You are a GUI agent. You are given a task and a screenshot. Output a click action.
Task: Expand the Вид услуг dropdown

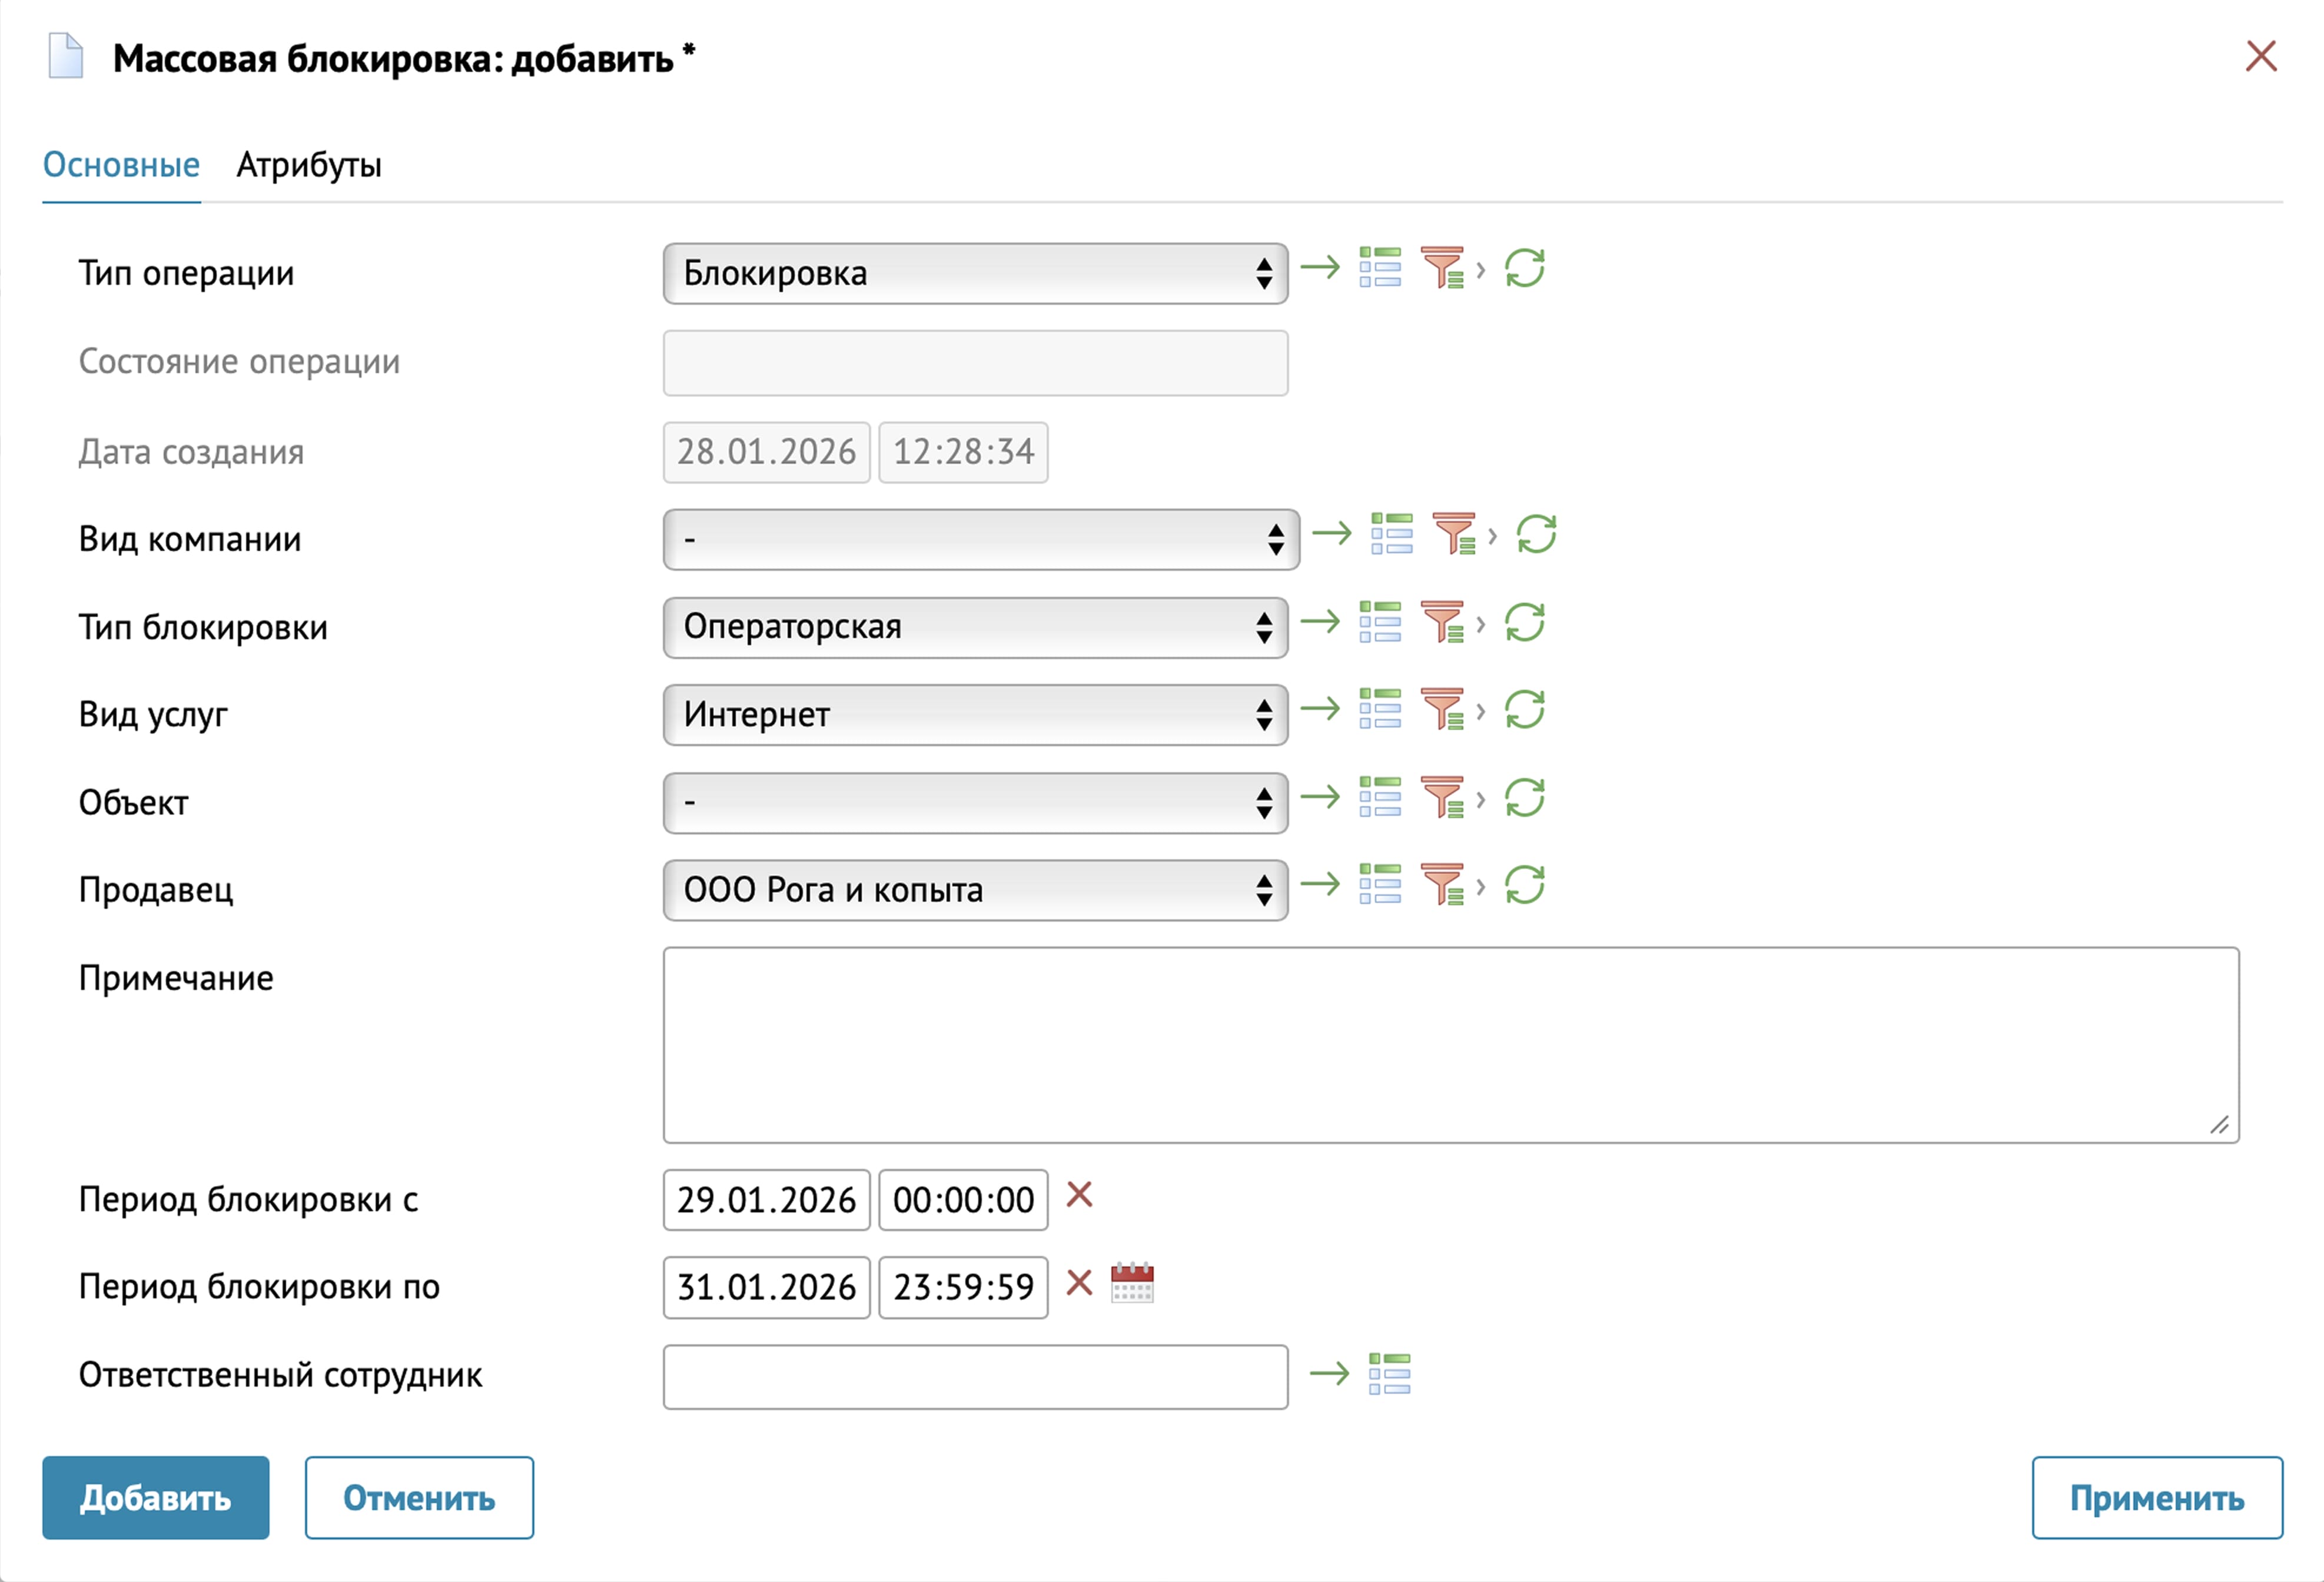coord(975,715)
